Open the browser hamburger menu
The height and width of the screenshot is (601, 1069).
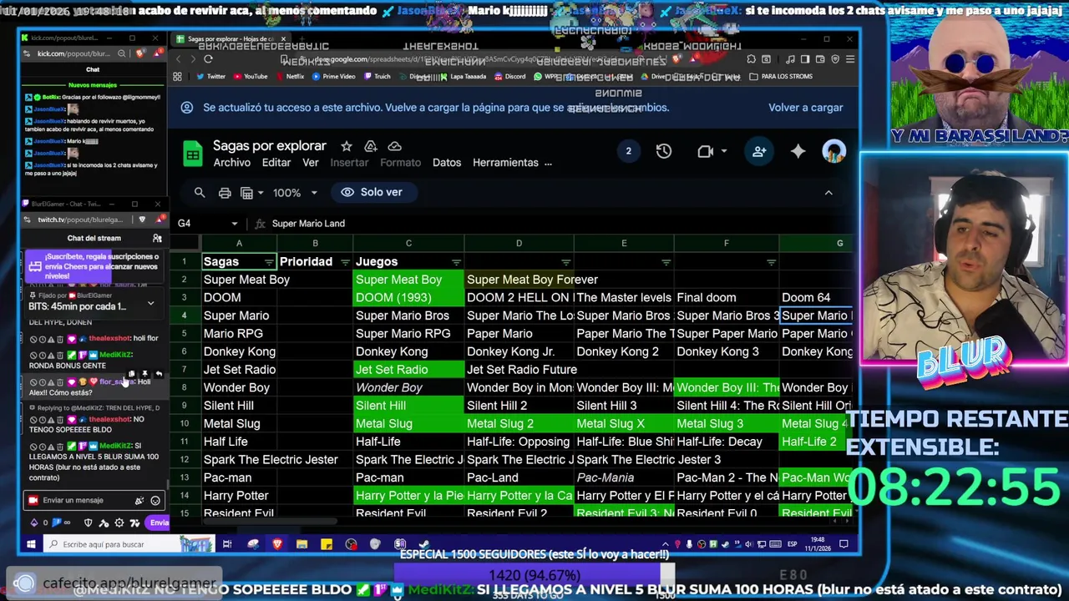click(850, 59)
